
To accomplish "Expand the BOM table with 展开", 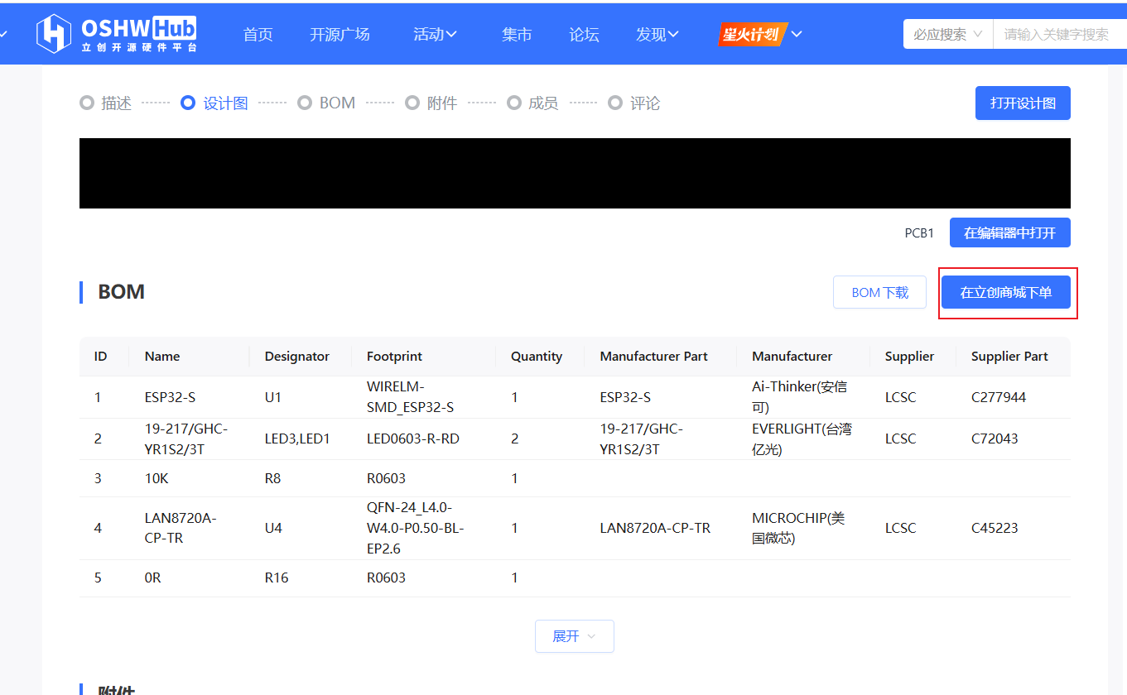I will 574,636.
